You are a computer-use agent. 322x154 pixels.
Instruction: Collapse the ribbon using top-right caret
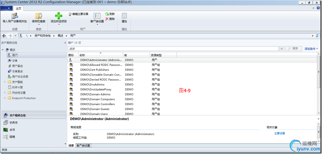click(x=313, y=8)
